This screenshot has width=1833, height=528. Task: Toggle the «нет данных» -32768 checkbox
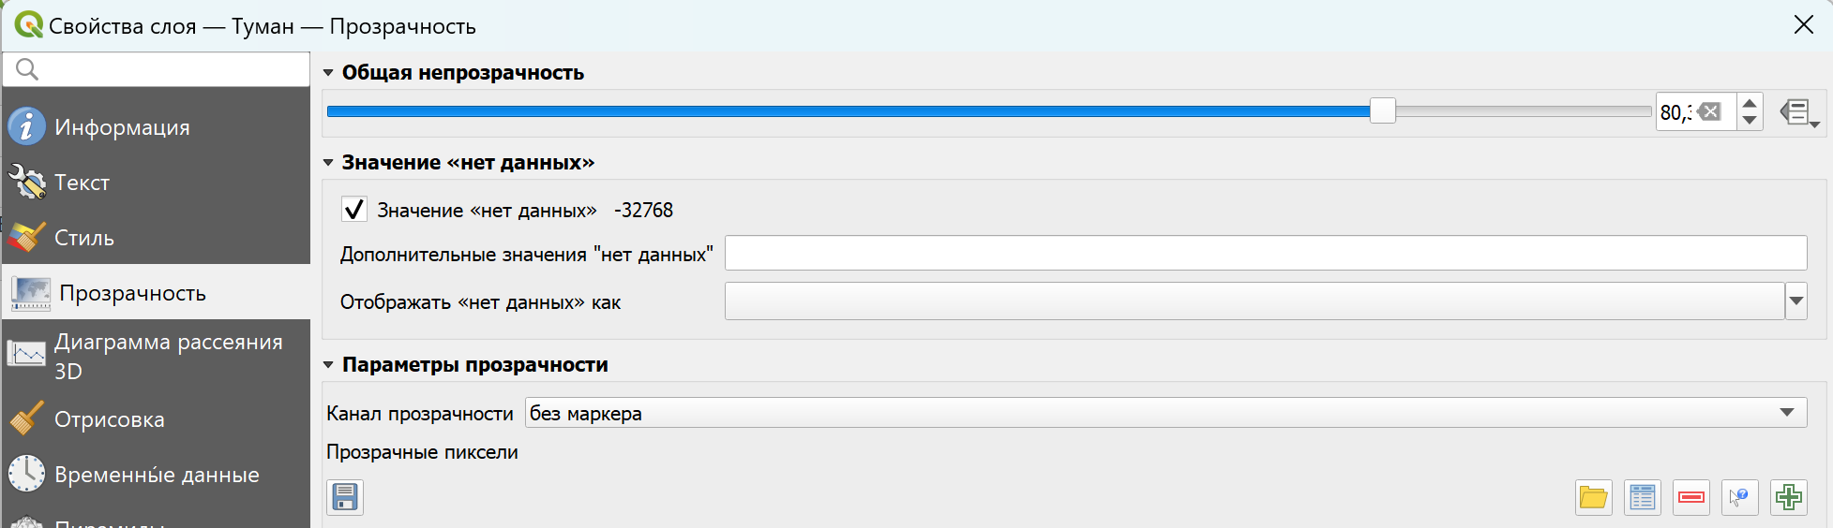[x=353, y=210]
